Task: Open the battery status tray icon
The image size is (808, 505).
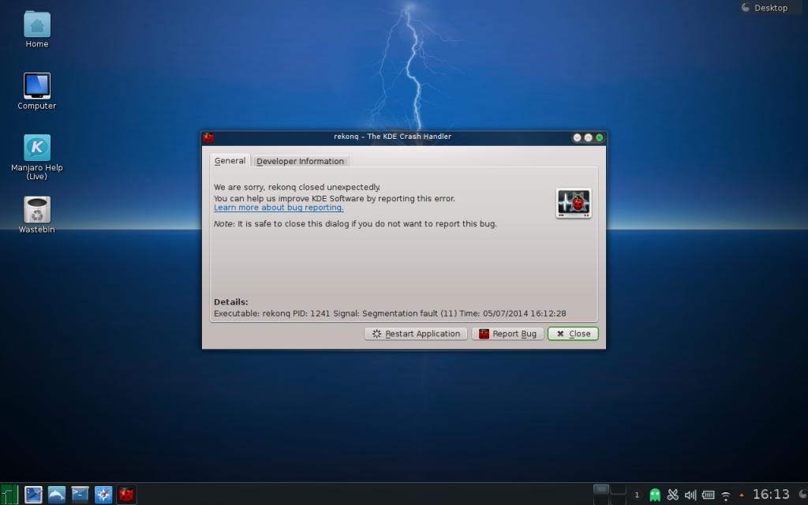Action: click(708, 495)
